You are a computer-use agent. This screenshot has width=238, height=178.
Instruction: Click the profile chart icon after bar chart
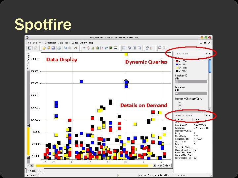[102, 48]
